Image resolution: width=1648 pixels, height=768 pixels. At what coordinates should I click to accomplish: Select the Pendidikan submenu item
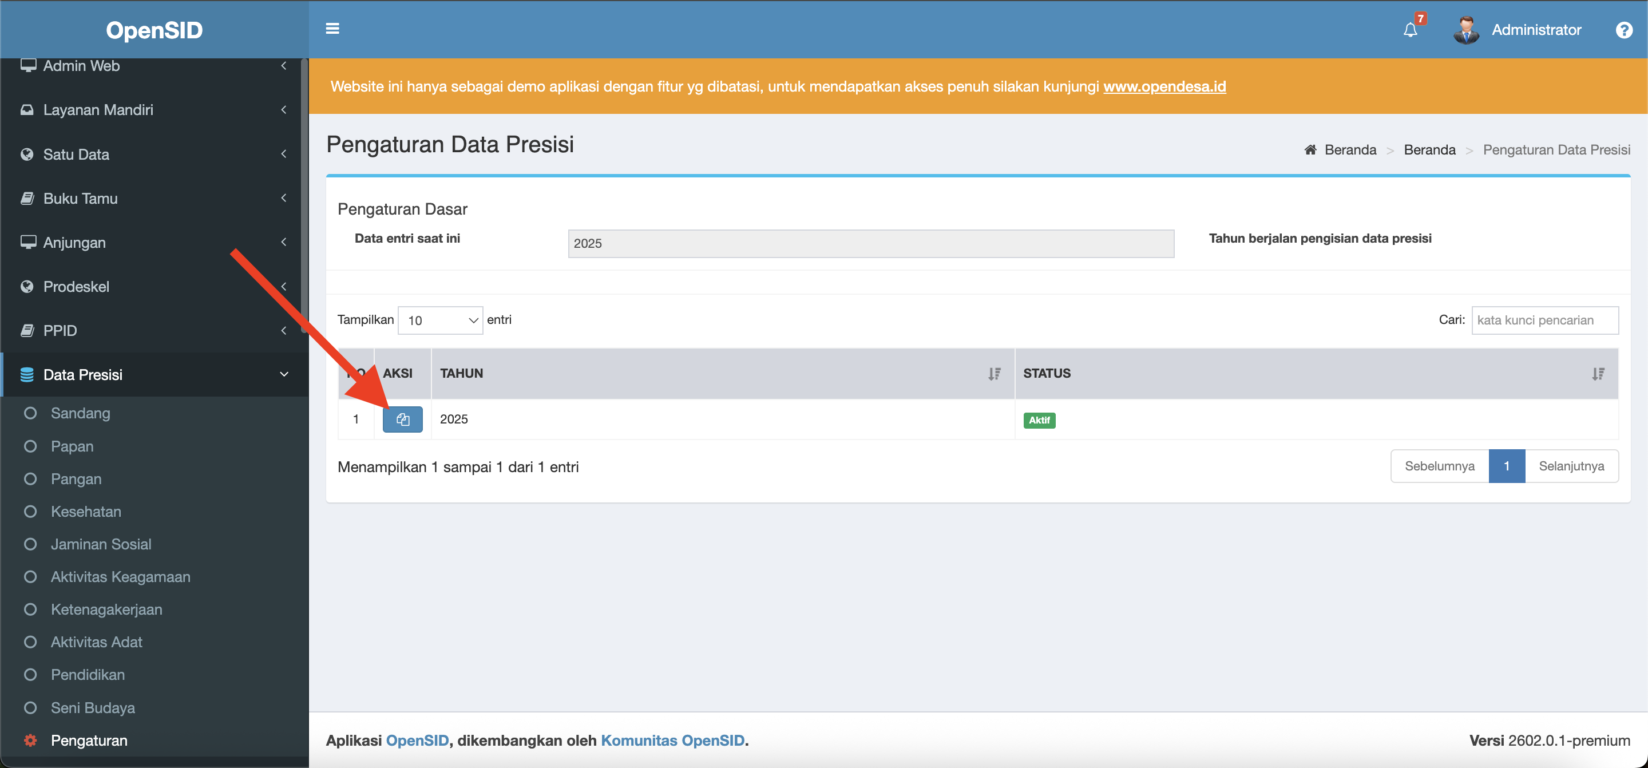click(88, 675)
